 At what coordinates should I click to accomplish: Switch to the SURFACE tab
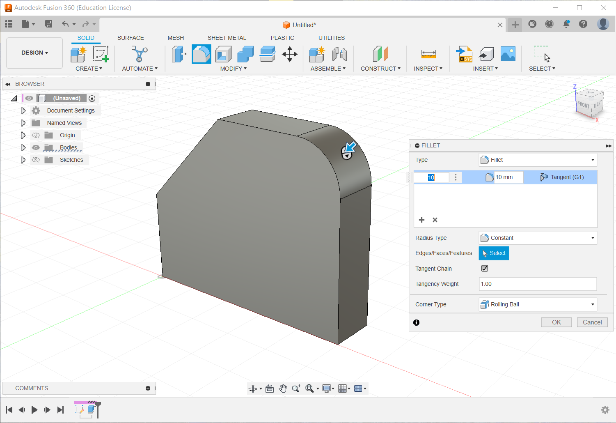click(131, 38)
